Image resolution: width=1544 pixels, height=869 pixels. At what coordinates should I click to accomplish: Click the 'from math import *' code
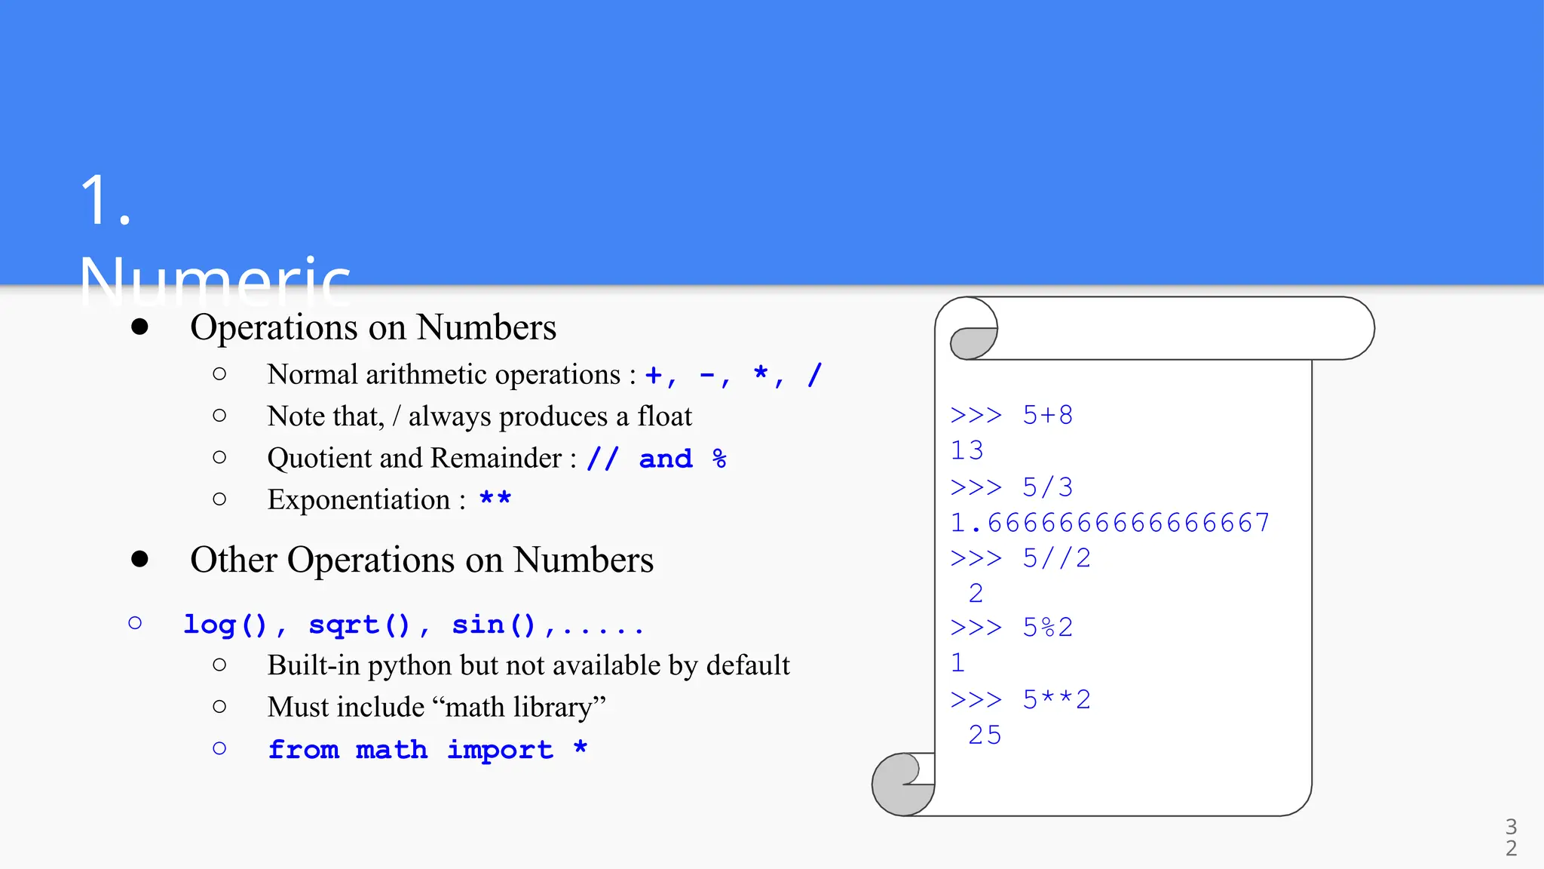427,749
